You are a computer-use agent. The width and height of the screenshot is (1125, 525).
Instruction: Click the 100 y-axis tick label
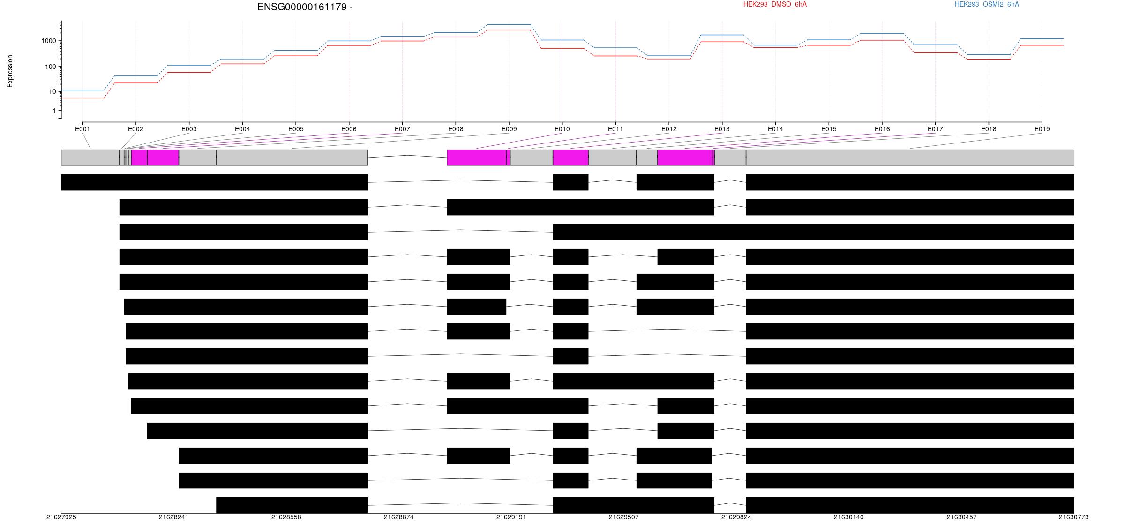click(x=50, y=67)
